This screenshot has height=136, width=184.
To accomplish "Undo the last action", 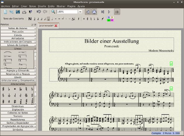I will point(39,12).
